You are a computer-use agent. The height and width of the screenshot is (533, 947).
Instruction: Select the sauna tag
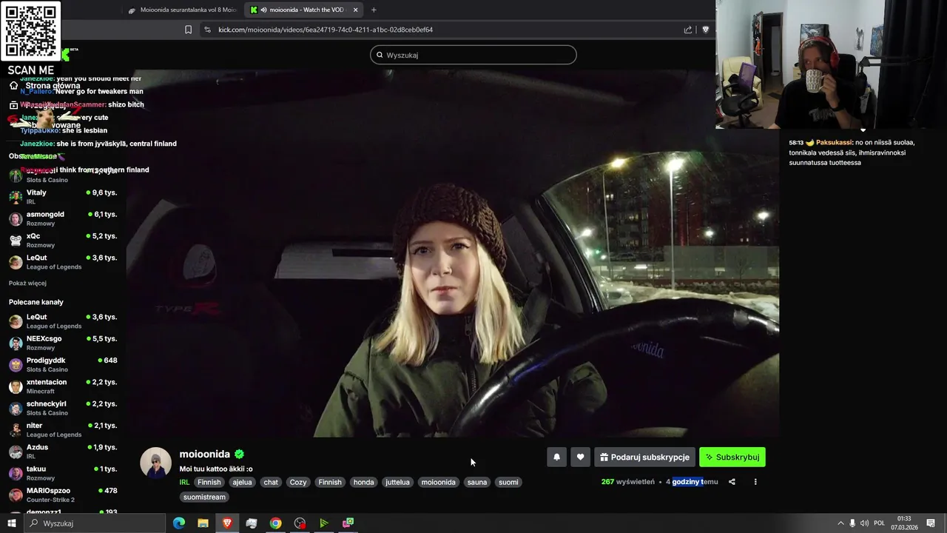477,482
